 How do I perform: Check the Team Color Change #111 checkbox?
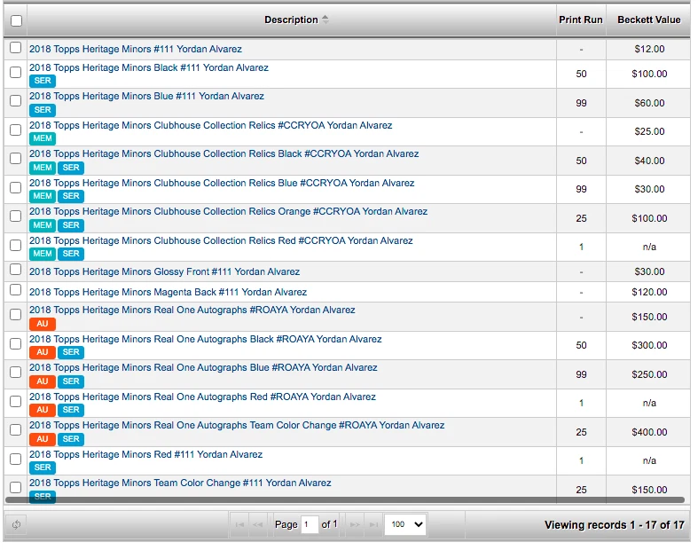tap(16, 487)
